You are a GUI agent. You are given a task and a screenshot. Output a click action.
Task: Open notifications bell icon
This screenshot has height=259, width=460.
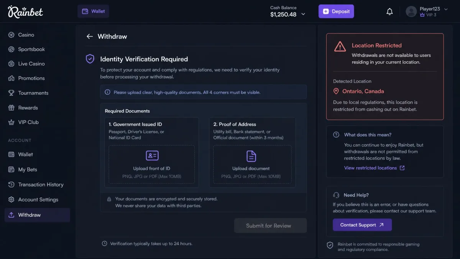tap(389, 12)
